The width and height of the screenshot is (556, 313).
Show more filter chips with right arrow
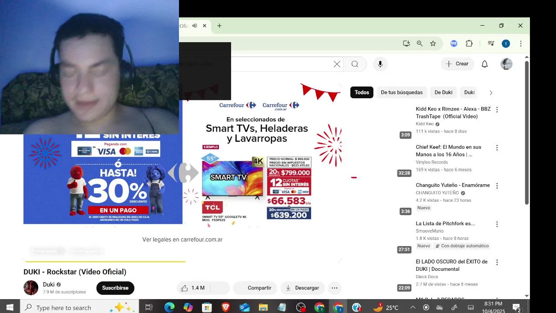click(x=491, y=93)
